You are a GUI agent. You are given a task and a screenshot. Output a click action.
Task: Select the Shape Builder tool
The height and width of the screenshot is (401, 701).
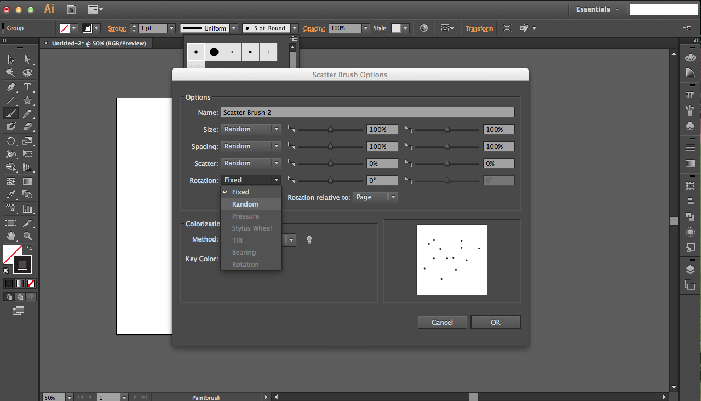click(x=11, y=168)
